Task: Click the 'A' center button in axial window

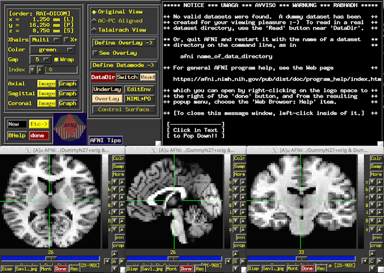Action: 115,261
